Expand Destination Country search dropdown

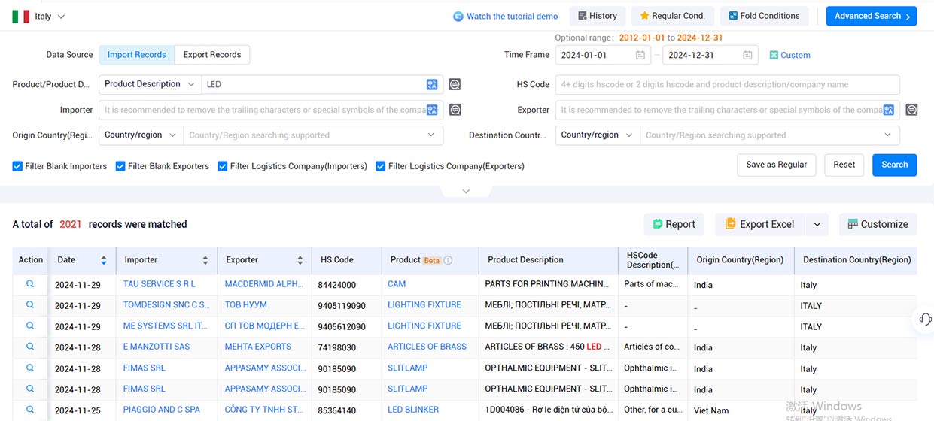[x=888, y=135]
